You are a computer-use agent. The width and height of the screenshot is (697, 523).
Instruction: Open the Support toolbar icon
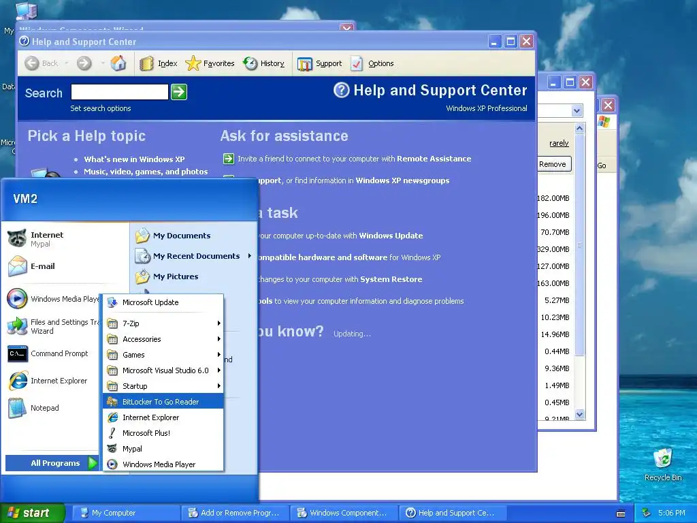305,63
